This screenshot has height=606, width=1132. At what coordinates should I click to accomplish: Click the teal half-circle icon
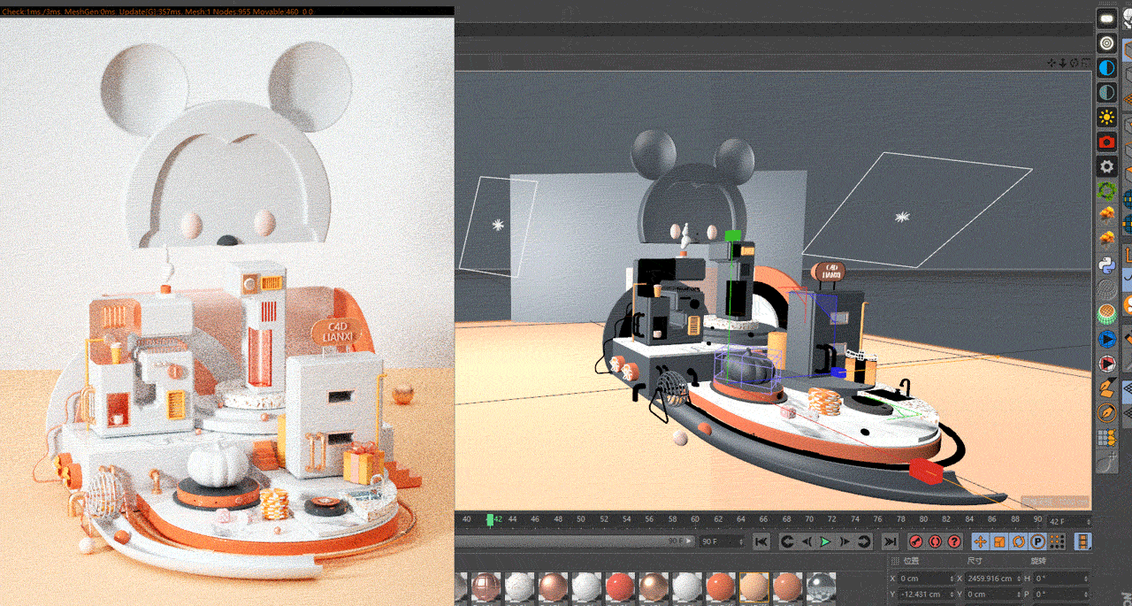click(1106, 92)
